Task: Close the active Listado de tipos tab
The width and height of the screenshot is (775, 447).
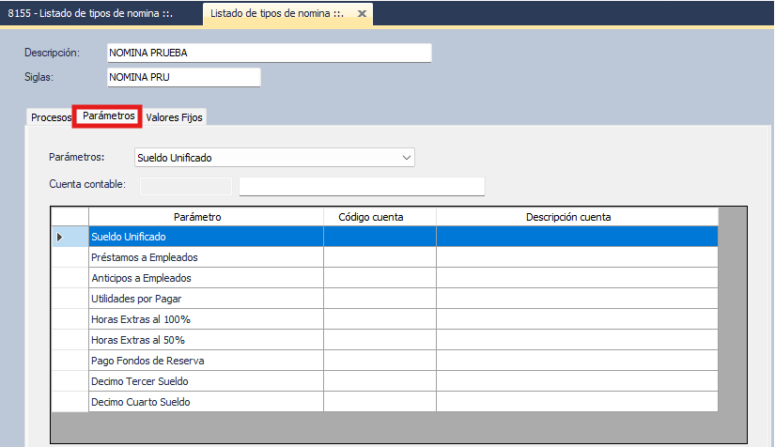Action: (x=359, y=14)
